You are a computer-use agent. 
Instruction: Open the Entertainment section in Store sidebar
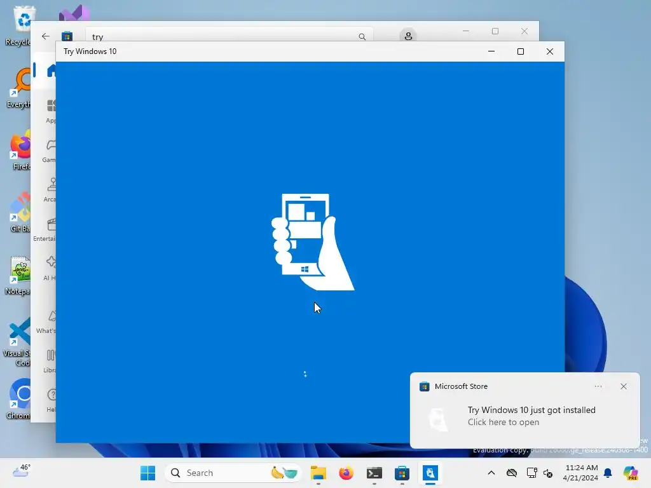pos(45,229)
